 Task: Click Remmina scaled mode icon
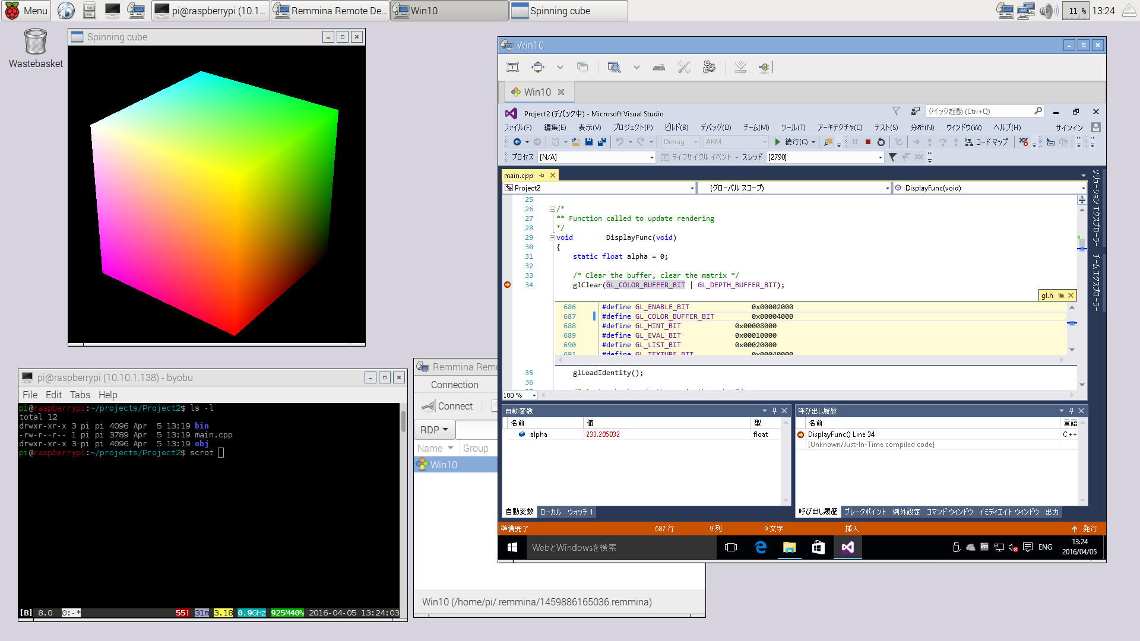click(614, 67)
